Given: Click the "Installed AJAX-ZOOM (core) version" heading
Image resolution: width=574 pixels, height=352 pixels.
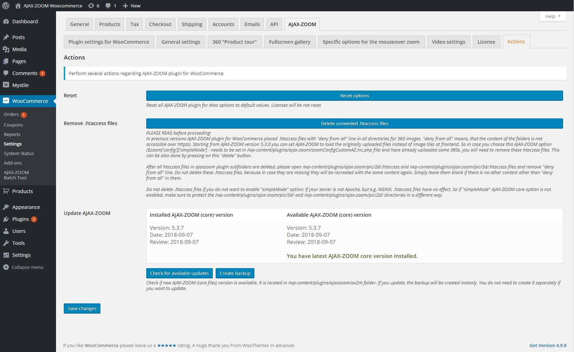Looking at the screenshot, I should tap(191, 215).
